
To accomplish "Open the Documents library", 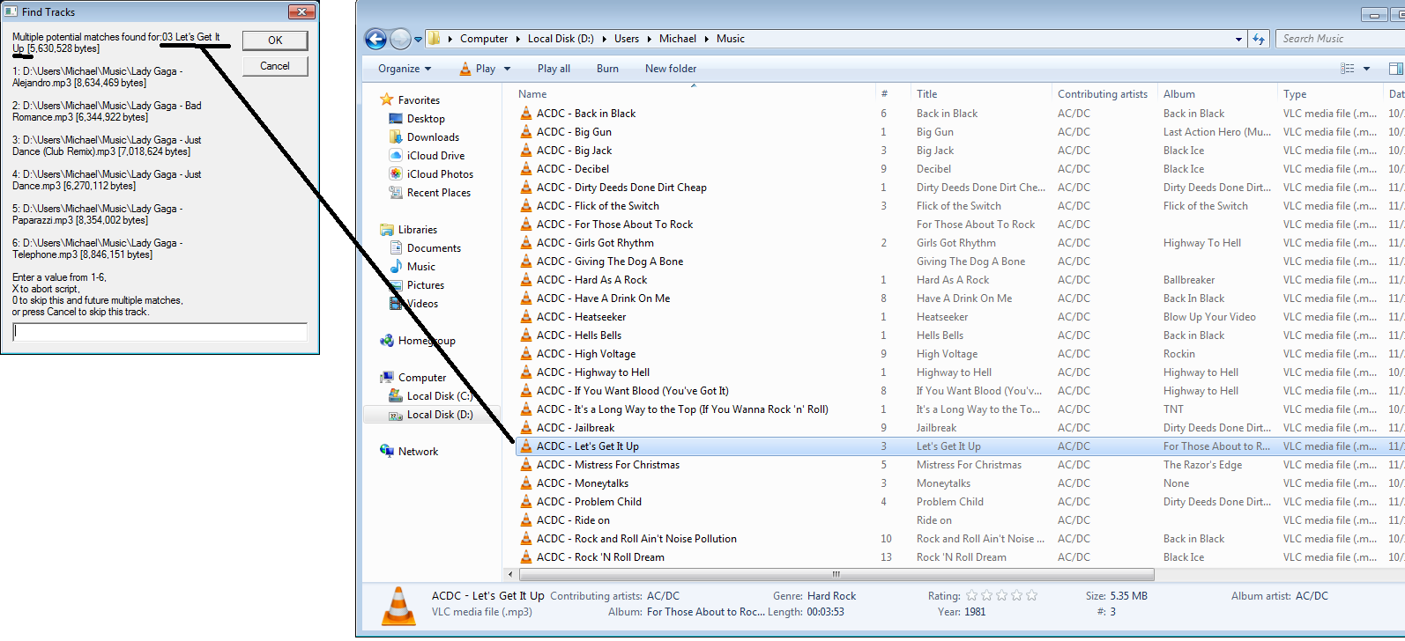I will point(434,248).
